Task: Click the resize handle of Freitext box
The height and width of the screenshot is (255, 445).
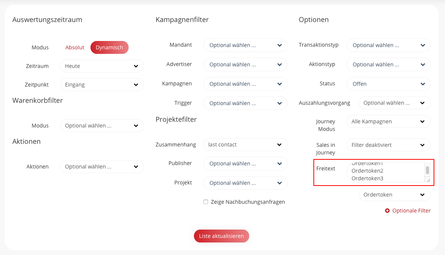Action: [x=428, y=179]
